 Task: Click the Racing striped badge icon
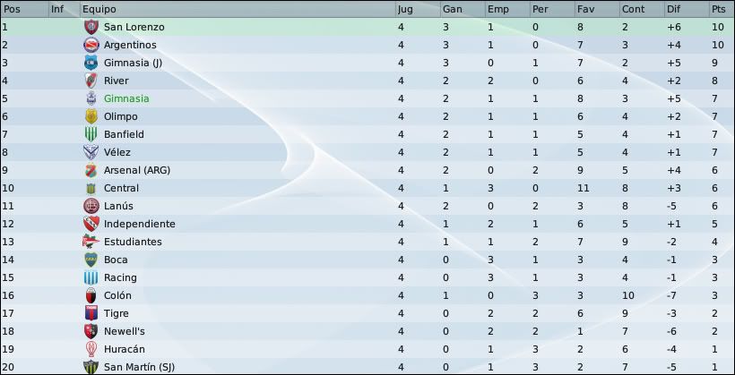click(91, 277)
